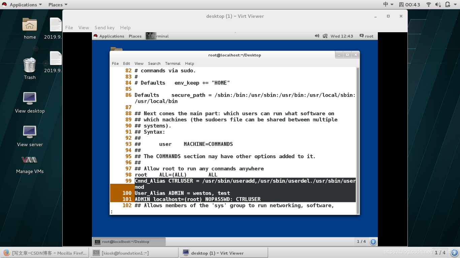Click guest root@localhost taskbar button

coord(129,242)
